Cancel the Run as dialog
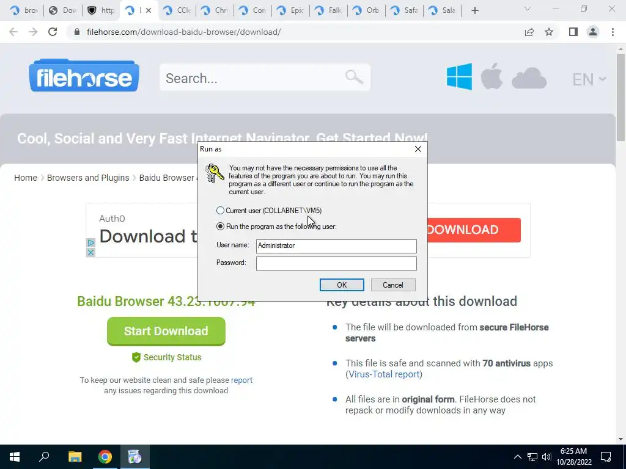 point(393,285)
